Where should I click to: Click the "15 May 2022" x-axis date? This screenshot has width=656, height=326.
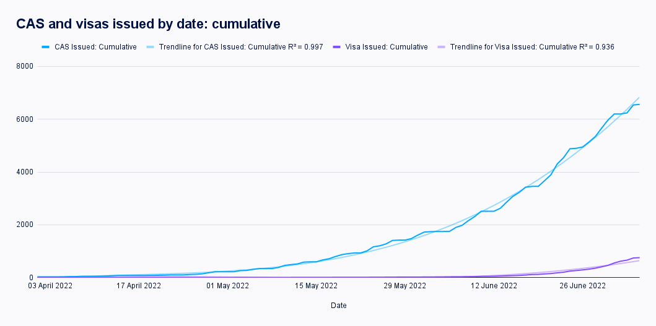click(316, 286)
